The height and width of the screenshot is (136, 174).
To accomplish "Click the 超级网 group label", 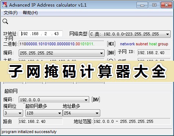I will [x=11, y=91].
